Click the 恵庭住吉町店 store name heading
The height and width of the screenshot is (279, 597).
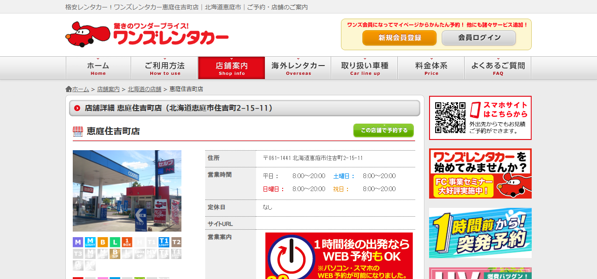(113, 131)
